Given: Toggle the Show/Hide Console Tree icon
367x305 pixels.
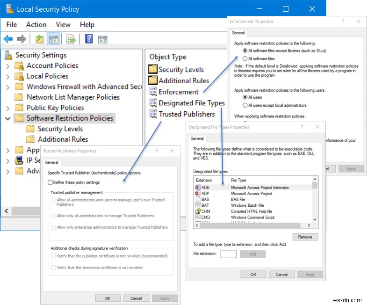Looking at the screenshot, I should [53, 39].
